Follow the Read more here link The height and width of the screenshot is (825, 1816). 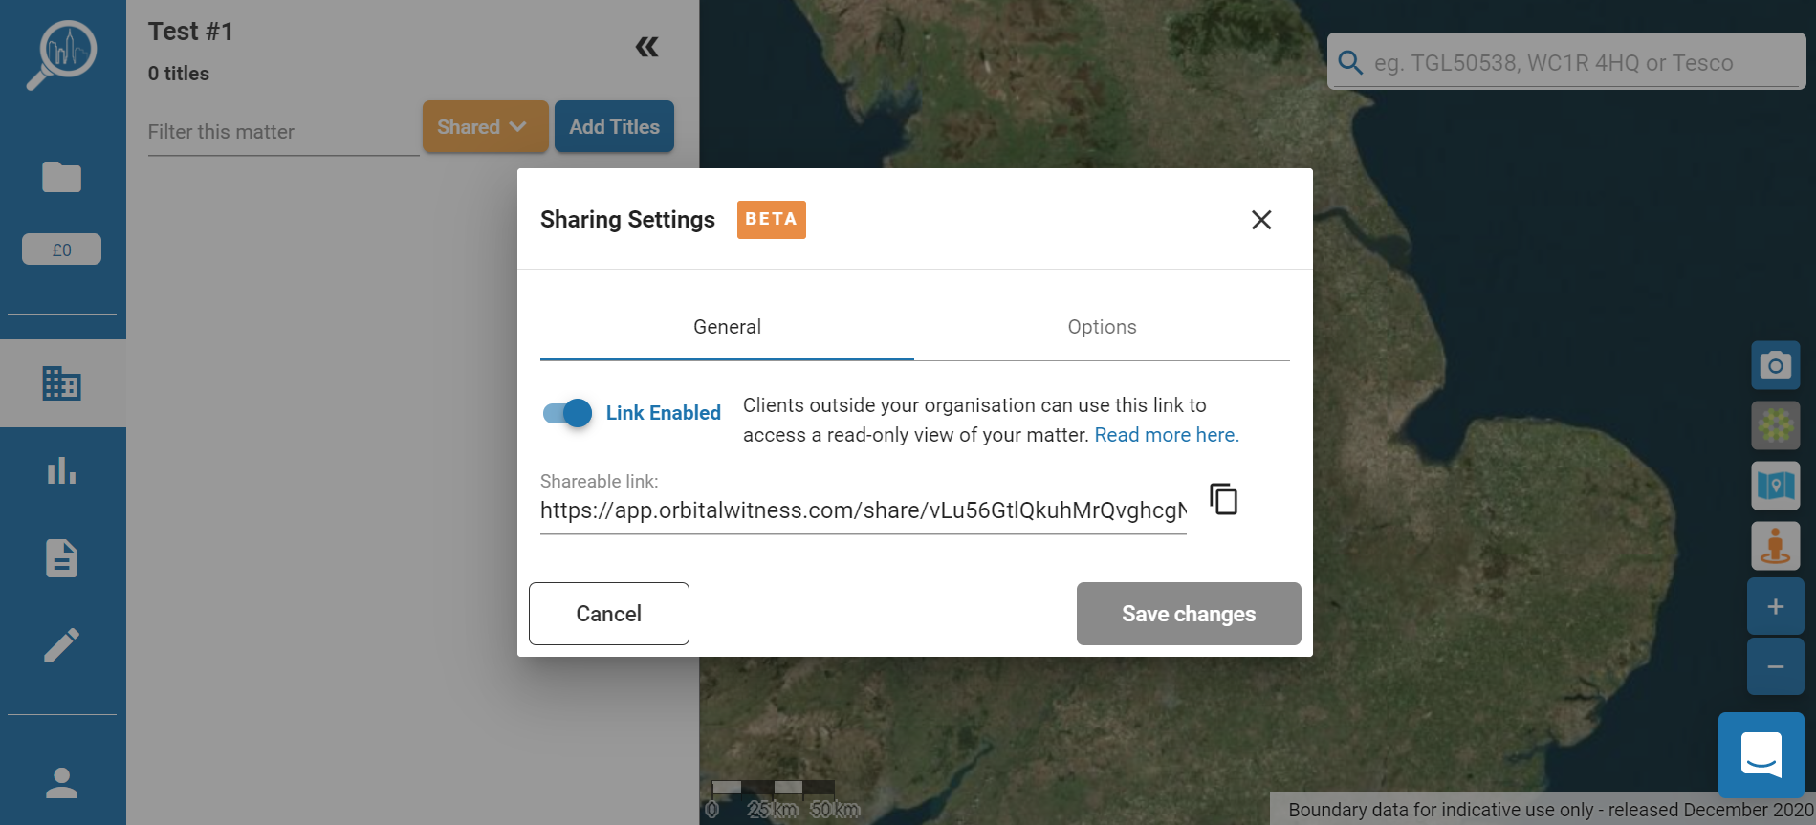pos(1167,435)
